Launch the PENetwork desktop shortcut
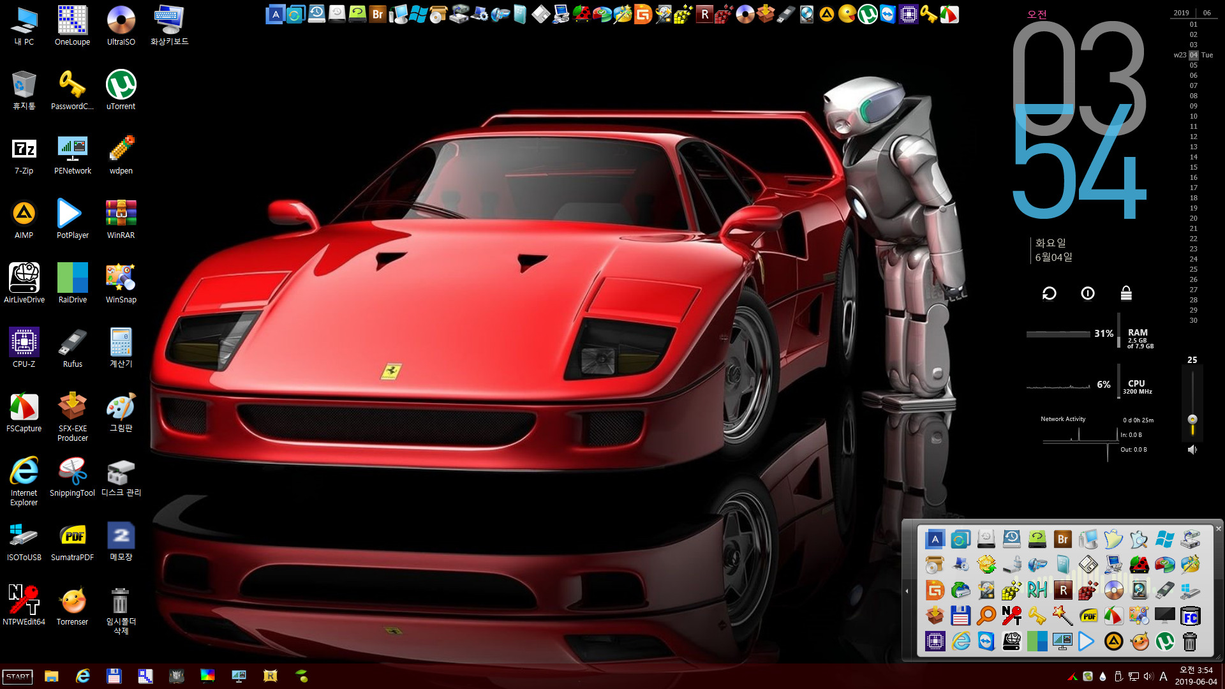Viewport: 1225px width, 689px height. 72,155
